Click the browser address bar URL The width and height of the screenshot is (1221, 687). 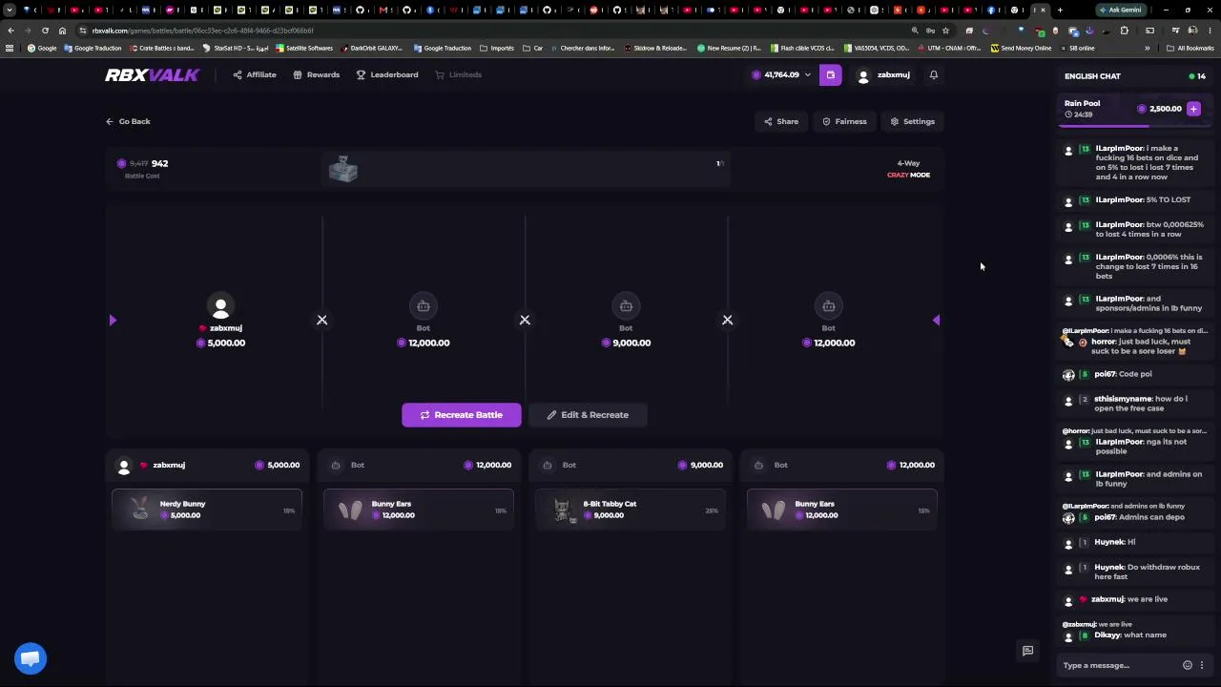click(203, 31)
